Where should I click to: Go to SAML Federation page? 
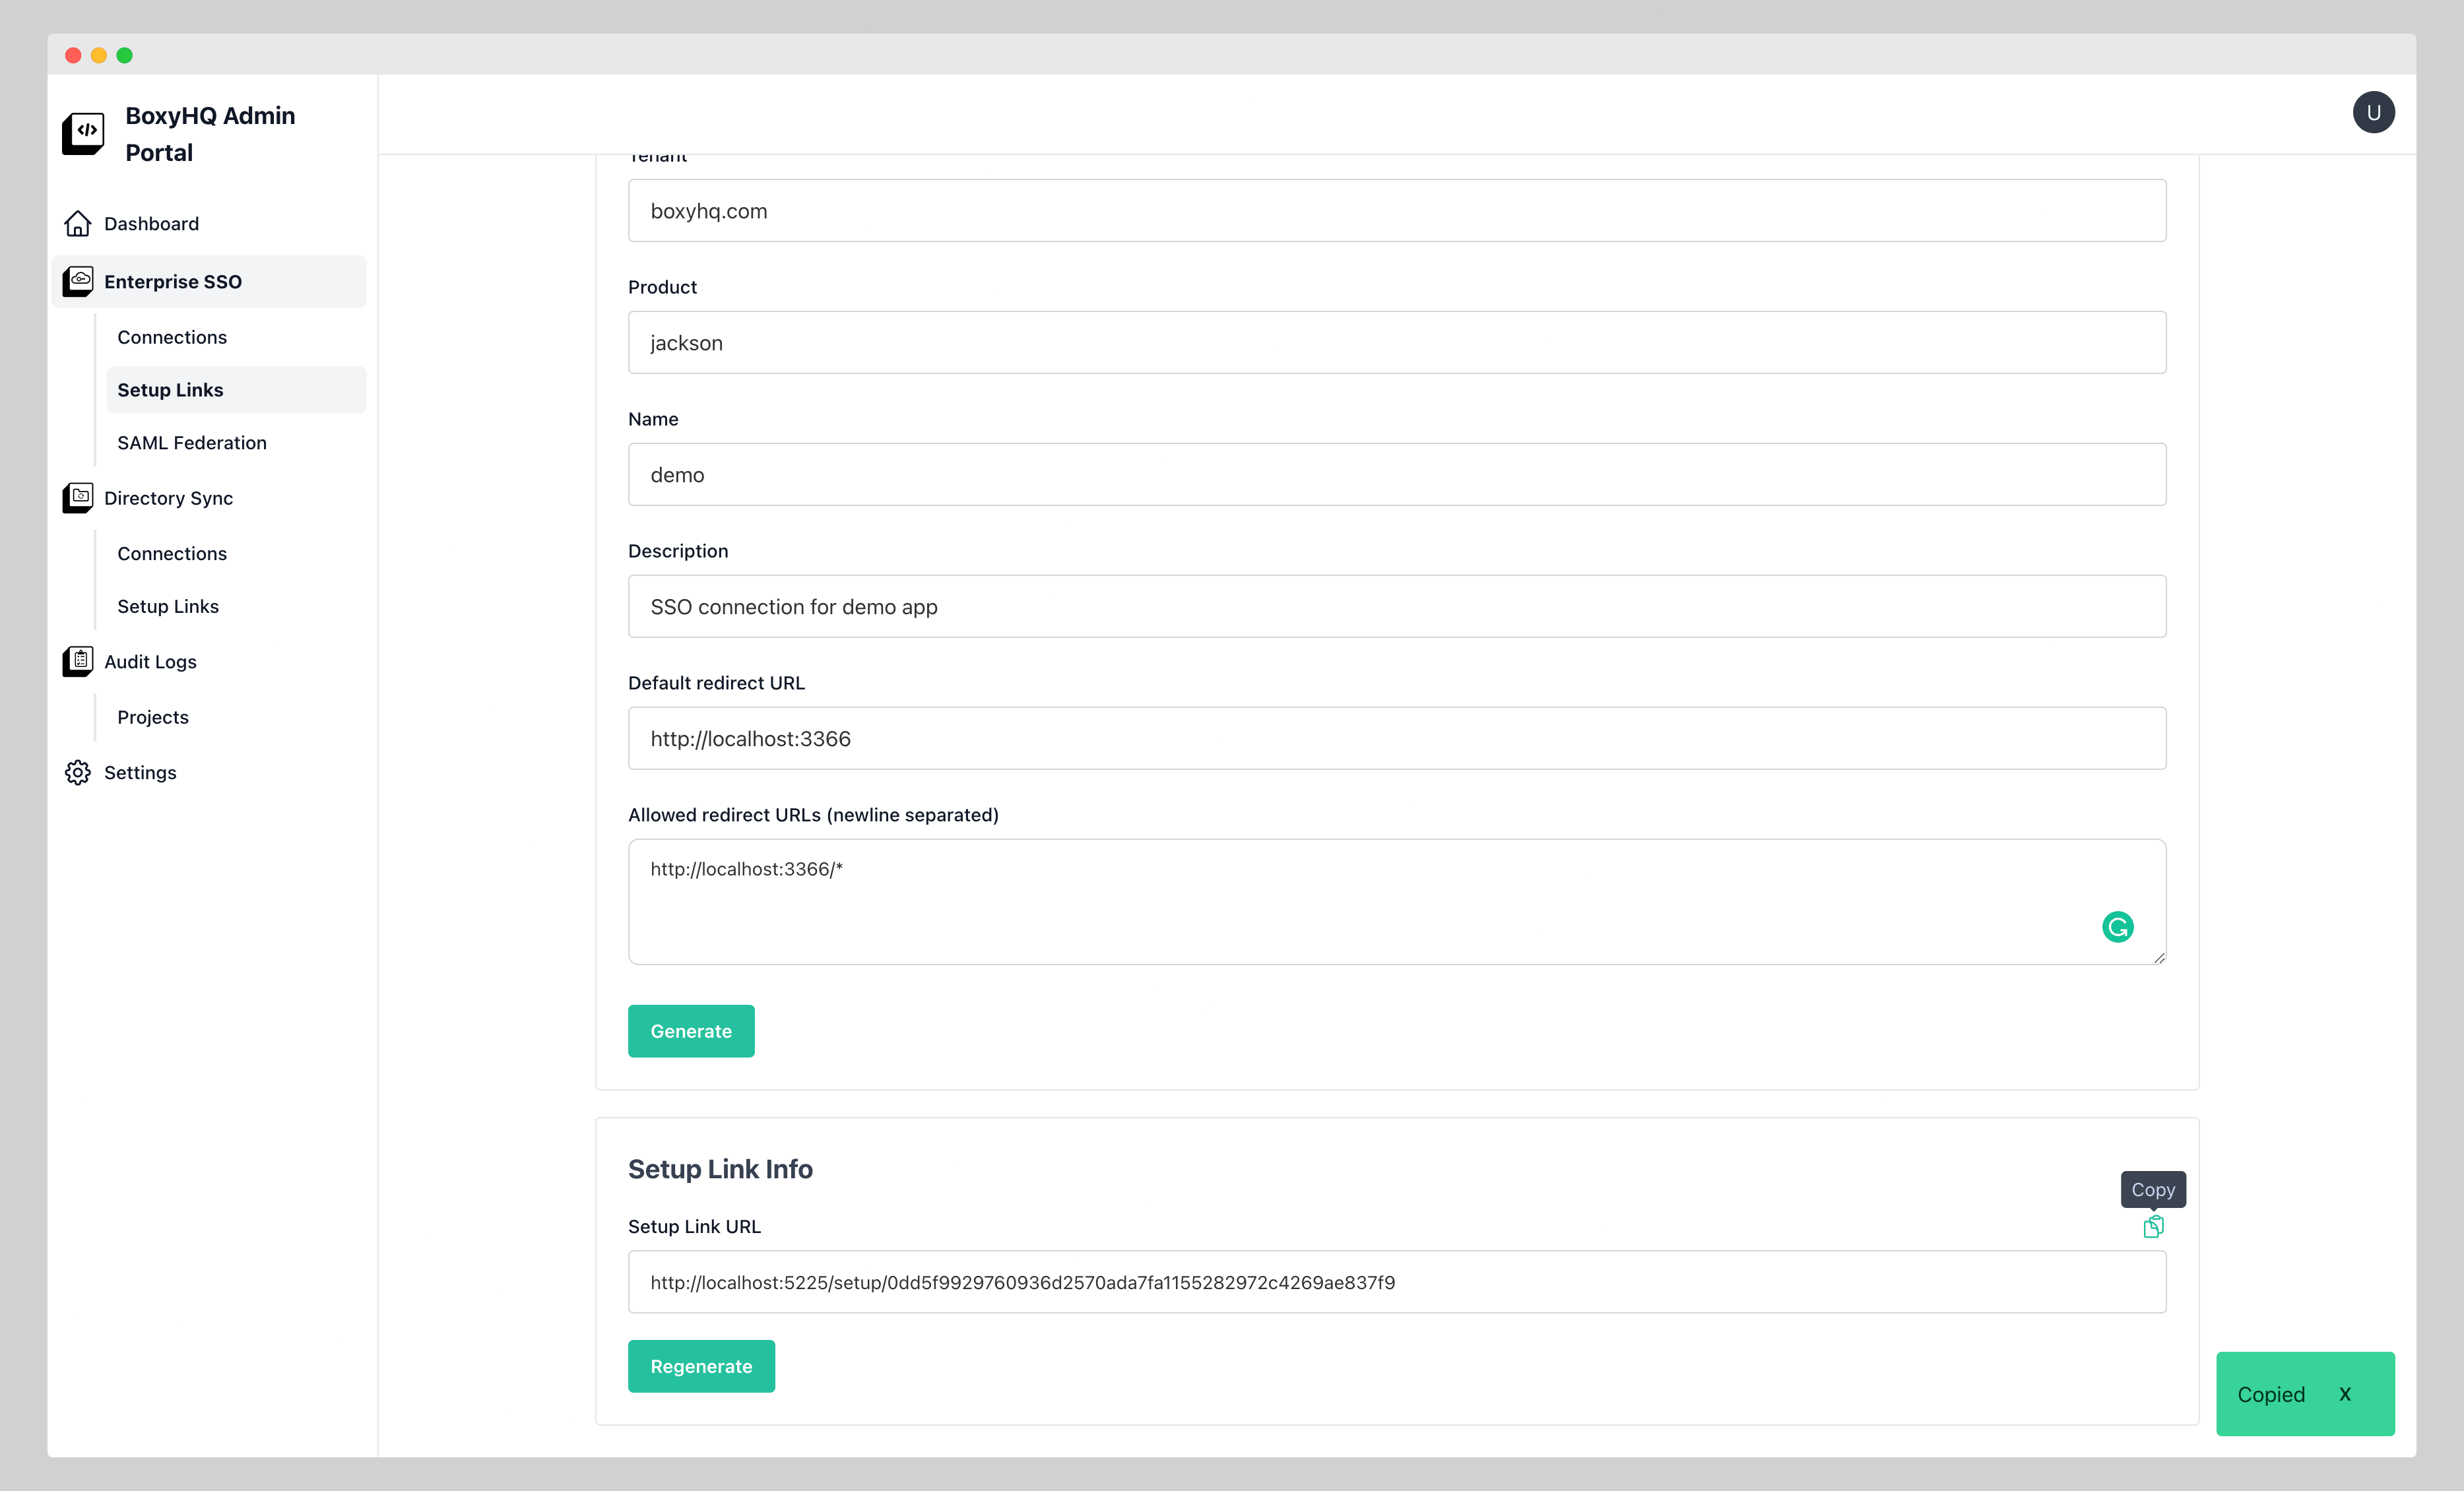(x=192, y=443)
